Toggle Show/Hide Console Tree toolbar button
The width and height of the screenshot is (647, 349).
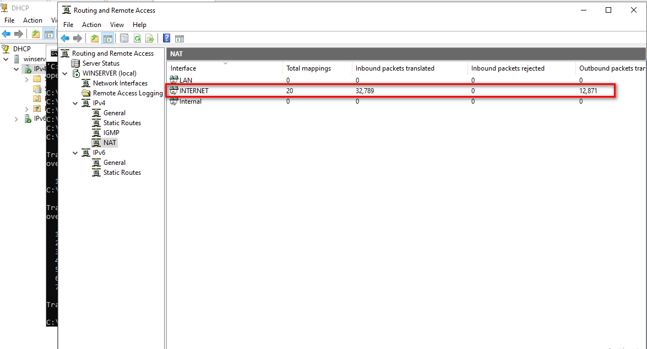(107, 38)
